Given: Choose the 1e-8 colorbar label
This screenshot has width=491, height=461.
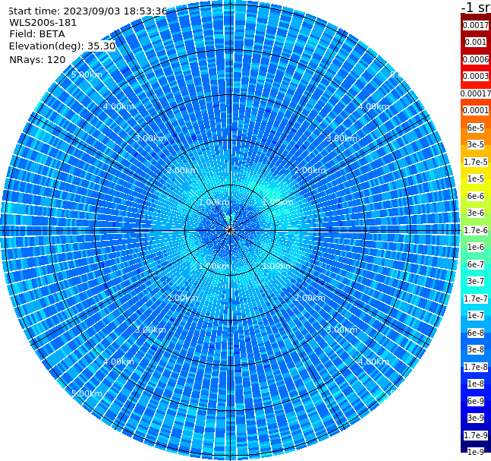Looking at the screenshot, I should 476,384.
